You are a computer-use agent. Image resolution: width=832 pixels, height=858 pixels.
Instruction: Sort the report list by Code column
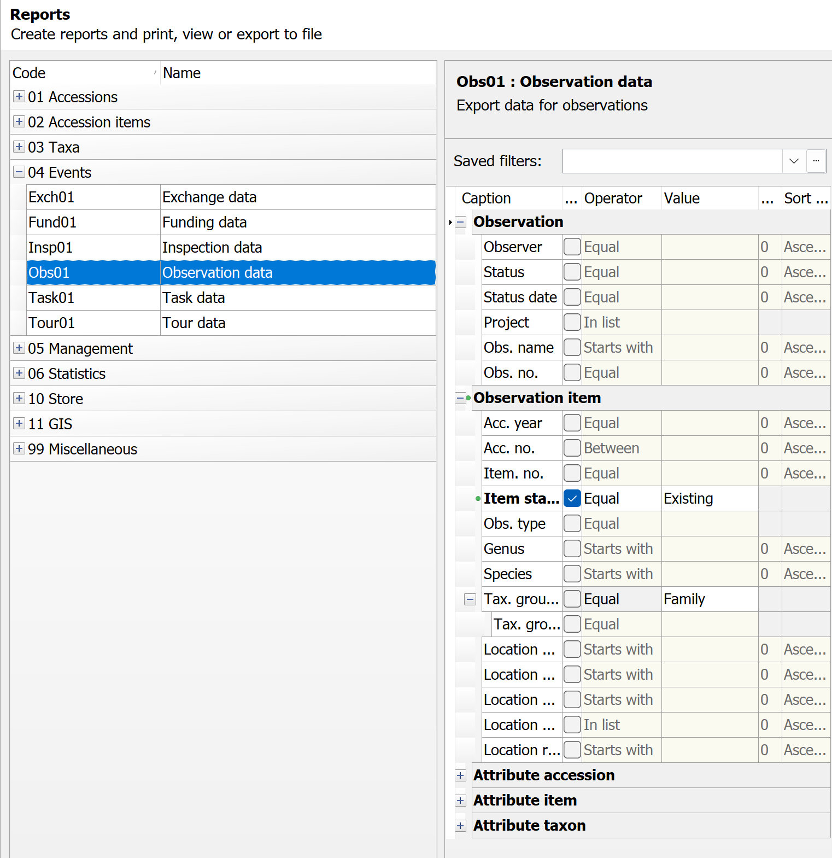[x=85, y=73]
